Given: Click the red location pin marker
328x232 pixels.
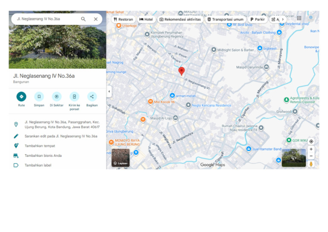Looking at the screenshot, I should (x=182, y=71).
